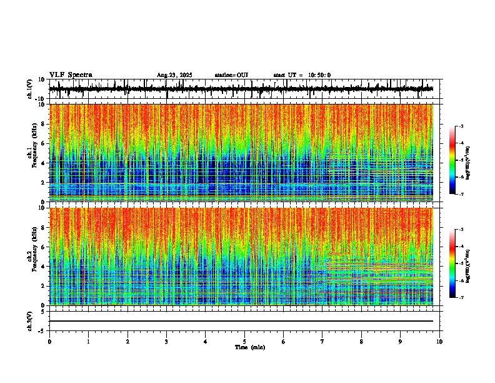Image resolution: width=495 pixels, height=383 pixels.
Task: Click the ch.2 'Frequency (kHz)' axis label
Action: tap(34, 249)
